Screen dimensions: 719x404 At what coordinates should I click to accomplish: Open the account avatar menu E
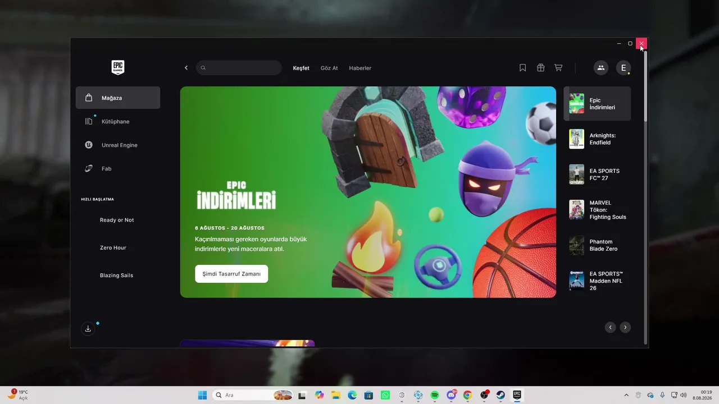pyautogui.click(x=624, y=68)
